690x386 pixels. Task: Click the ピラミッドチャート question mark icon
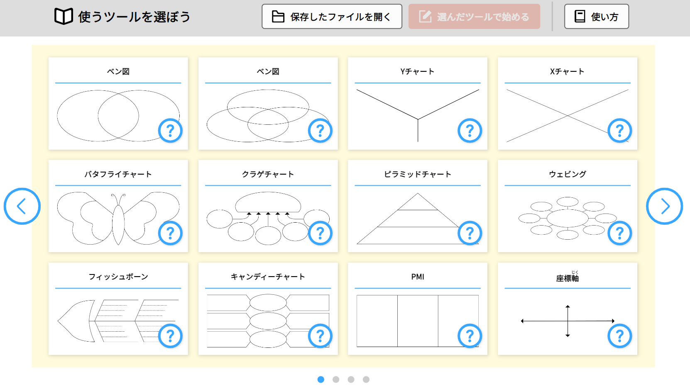point(470,233)
